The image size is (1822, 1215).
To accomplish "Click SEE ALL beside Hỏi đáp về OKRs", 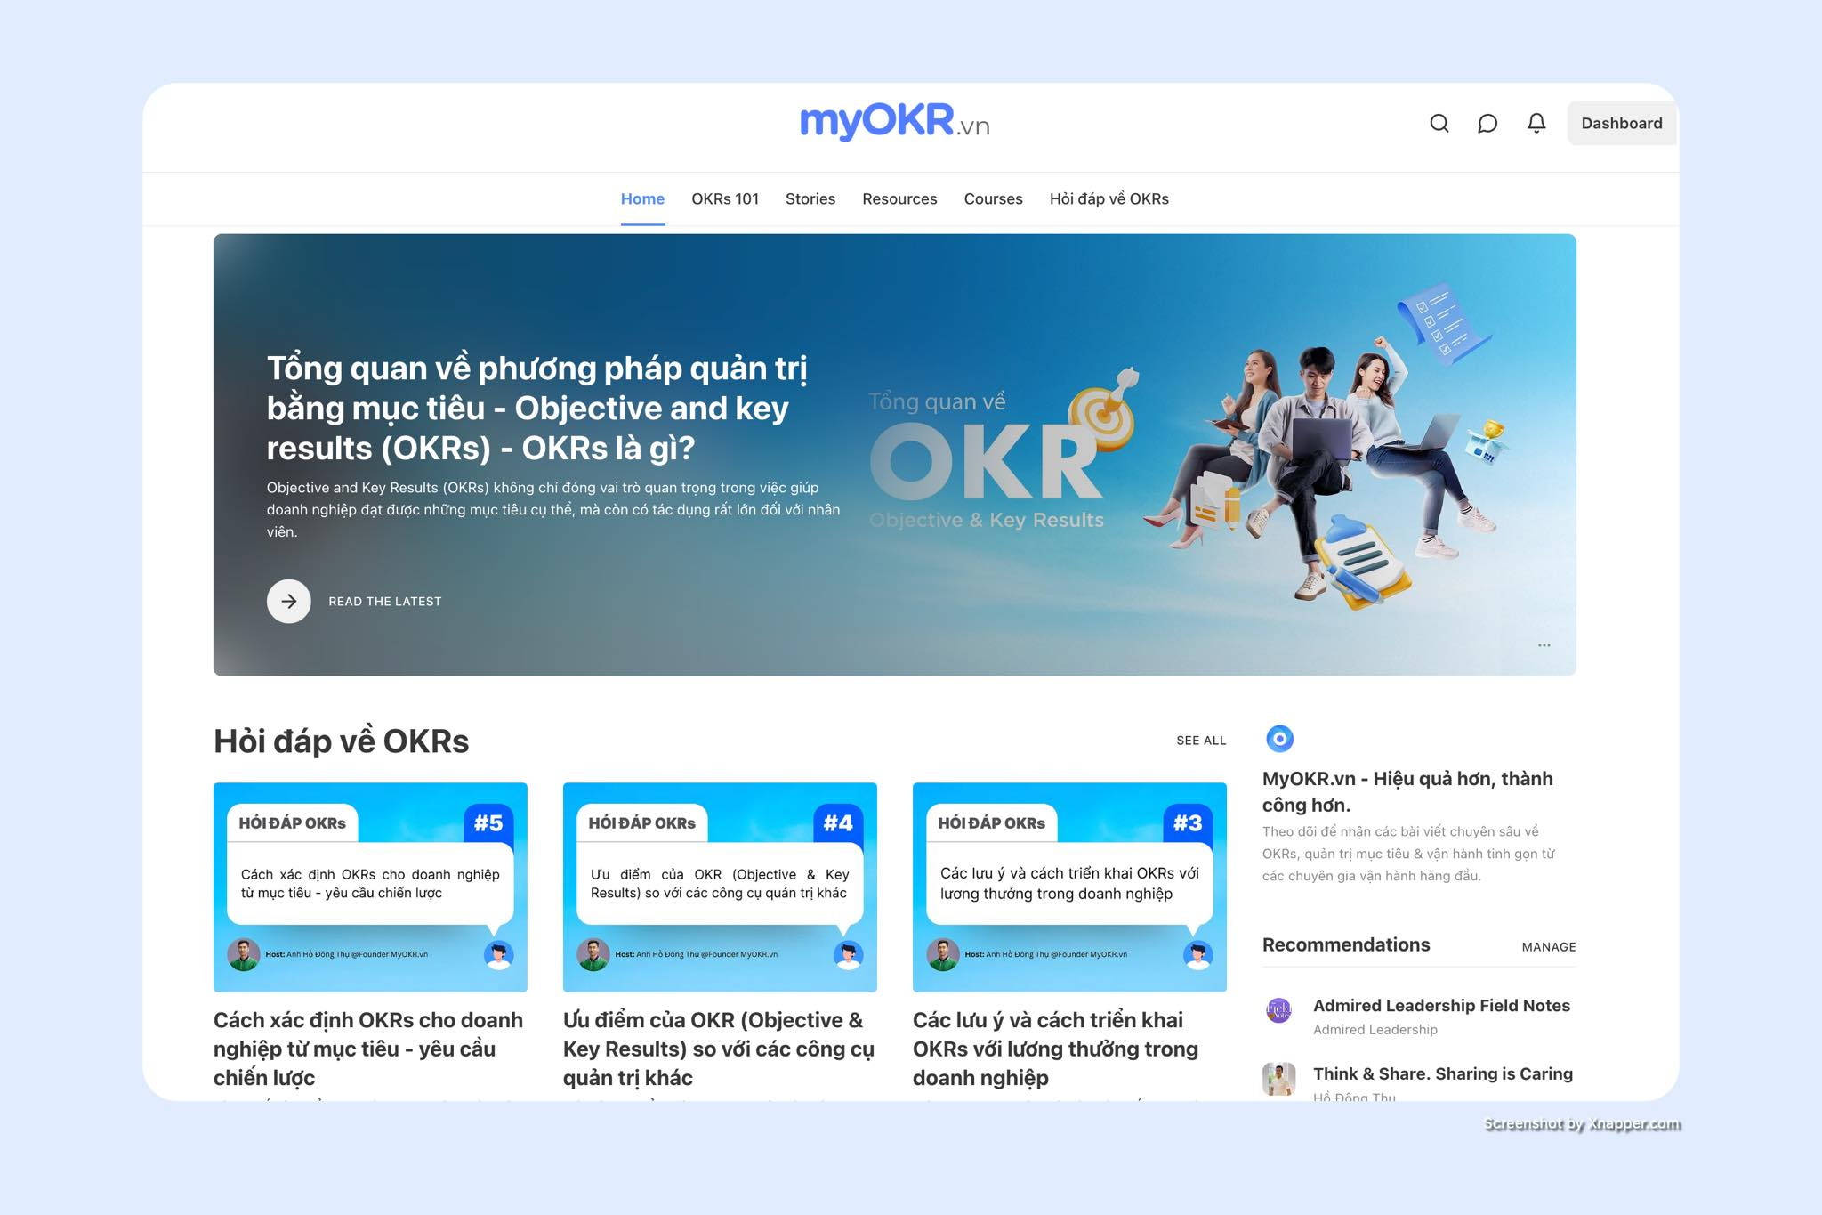I will [x=1201, y=741].
